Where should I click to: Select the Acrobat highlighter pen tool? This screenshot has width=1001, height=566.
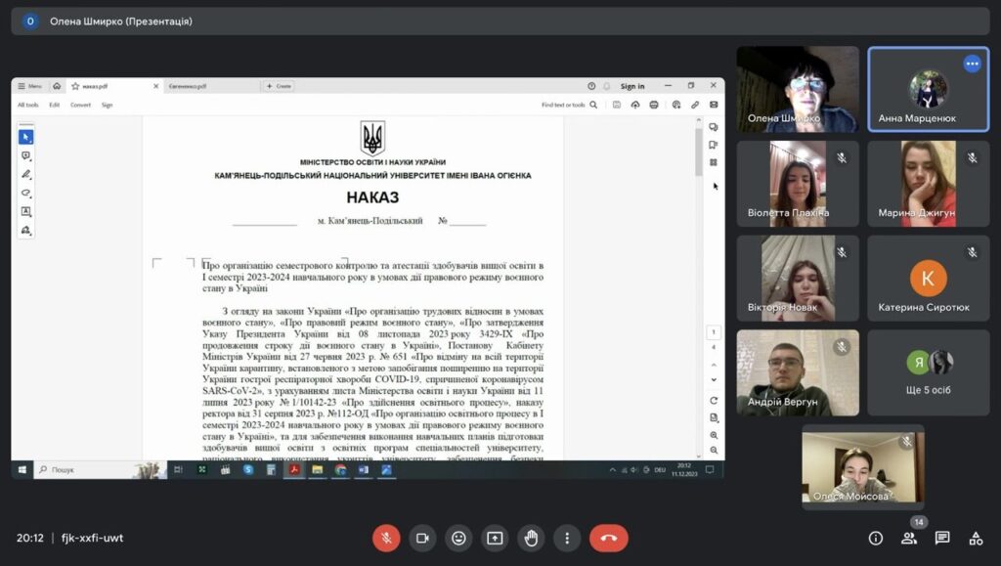[26, 174]
